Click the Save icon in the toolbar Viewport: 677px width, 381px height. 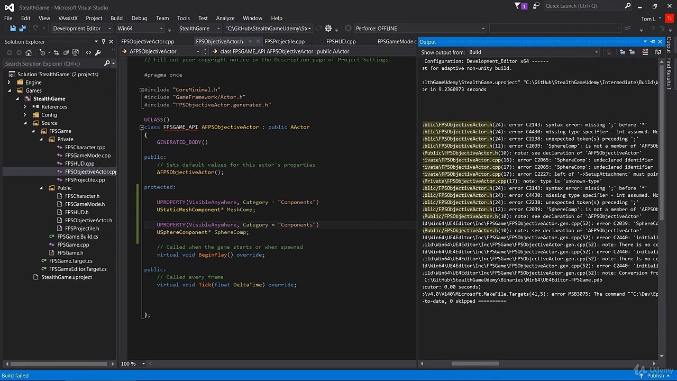[x=14, y=29]
